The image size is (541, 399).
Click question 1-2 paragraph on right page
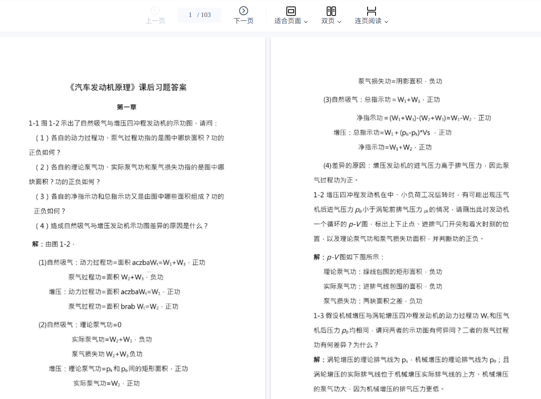pos(411,217)
